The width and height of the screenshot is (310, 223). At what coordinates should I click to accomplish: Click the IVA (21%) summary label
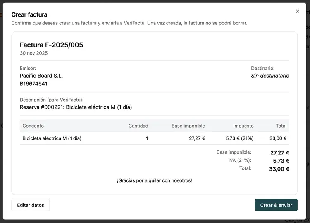pos(240,160)
